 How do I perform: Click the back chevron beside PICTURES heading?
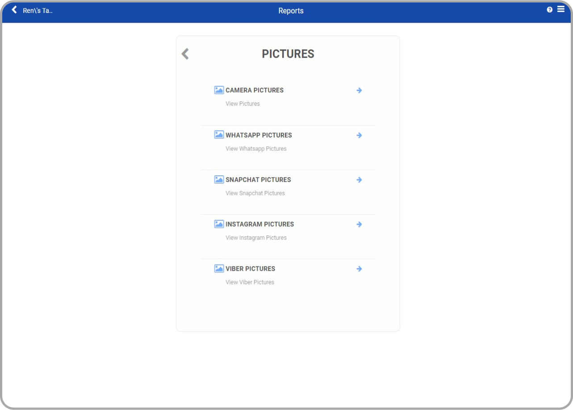tap(185, 54)
